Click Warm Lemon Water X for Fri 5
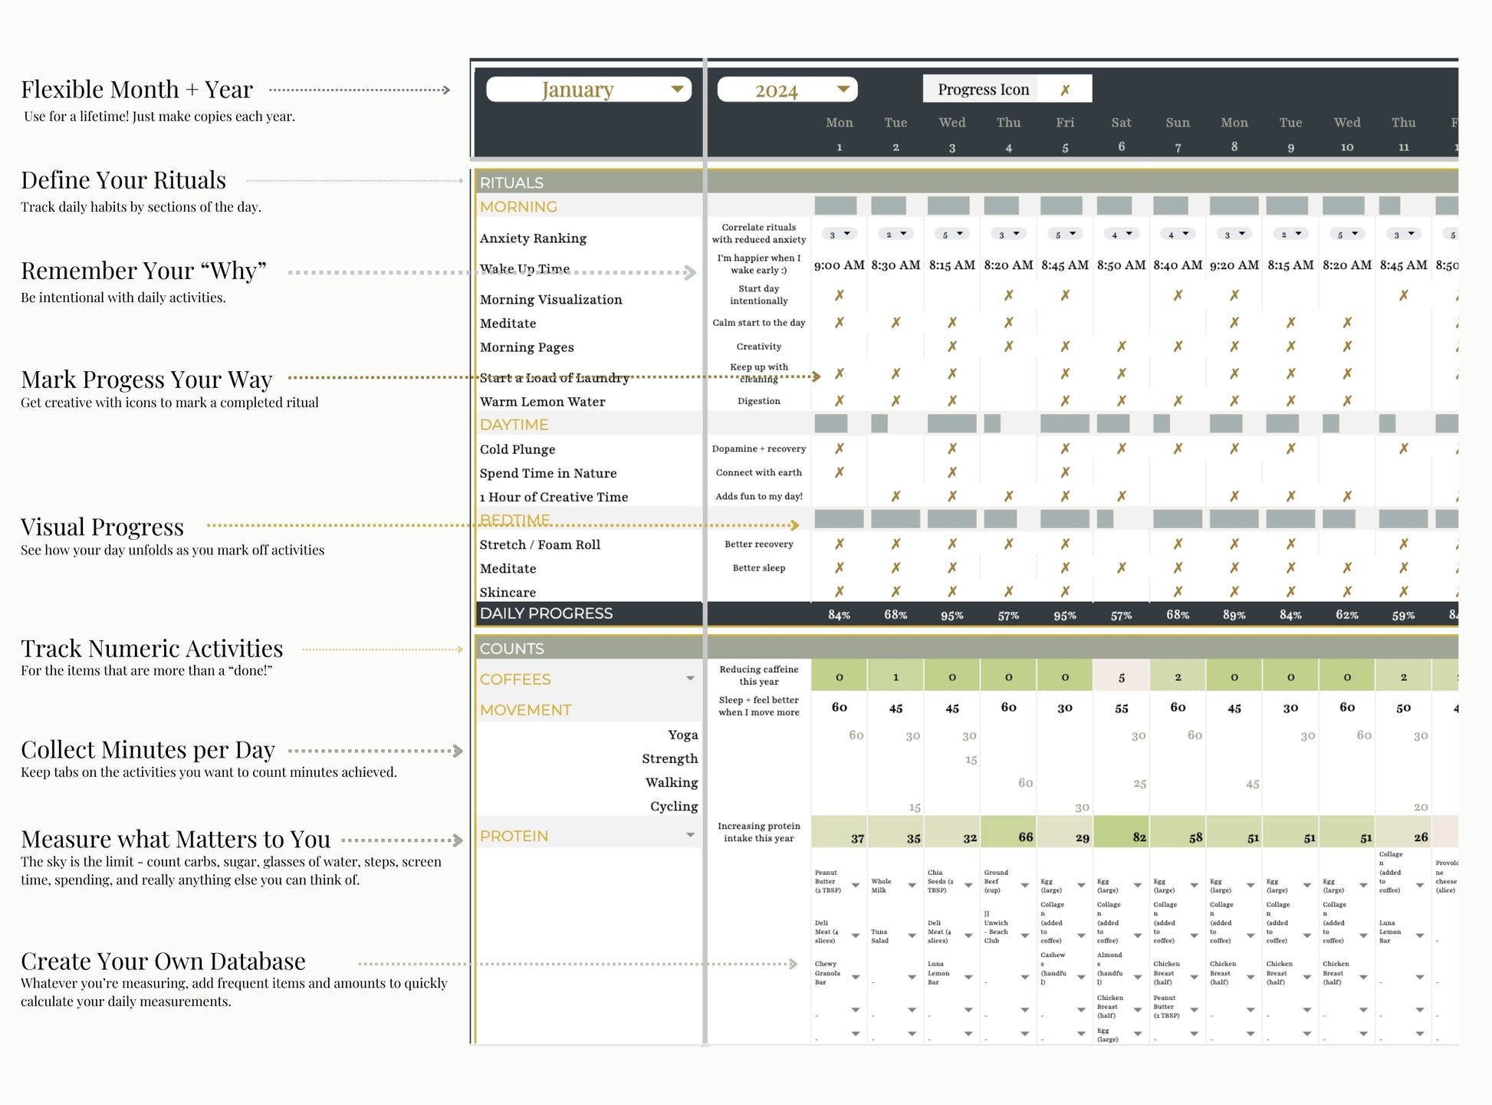Screen dimensions: 1492x1105 [x=1065, y=401]
